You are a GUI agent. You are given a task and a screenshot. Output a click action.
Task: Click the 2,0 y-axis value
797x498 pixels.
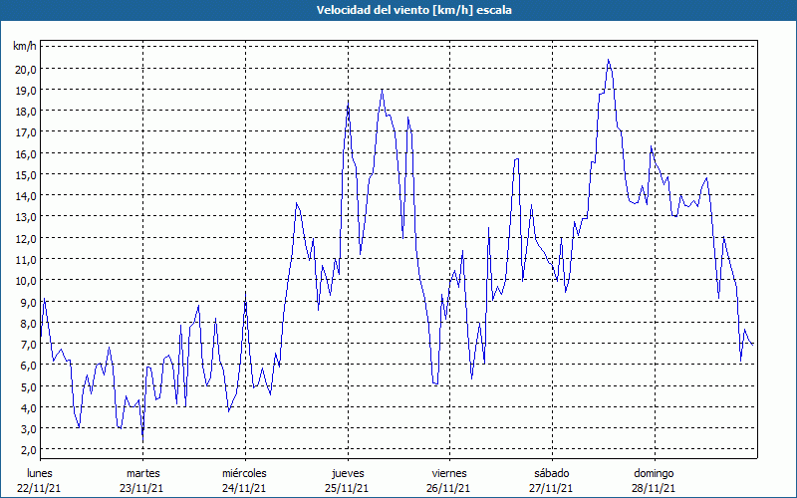tap(28, 450)
